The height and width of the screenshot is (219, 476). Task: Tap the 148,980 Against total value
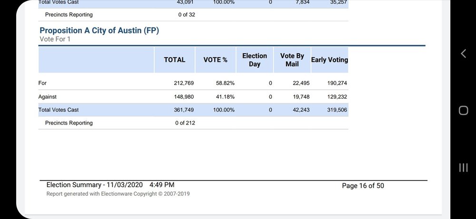[184, 96]
